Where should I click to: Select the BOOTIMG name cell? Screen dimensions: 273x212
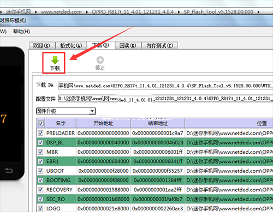pyautogui.click(x=61, y=180)
